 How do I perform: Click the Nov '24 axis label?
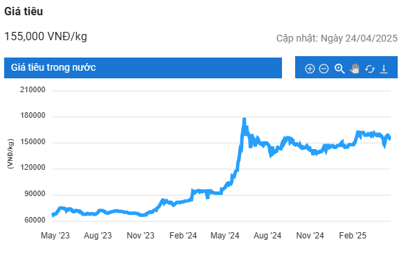click(310, 236)
